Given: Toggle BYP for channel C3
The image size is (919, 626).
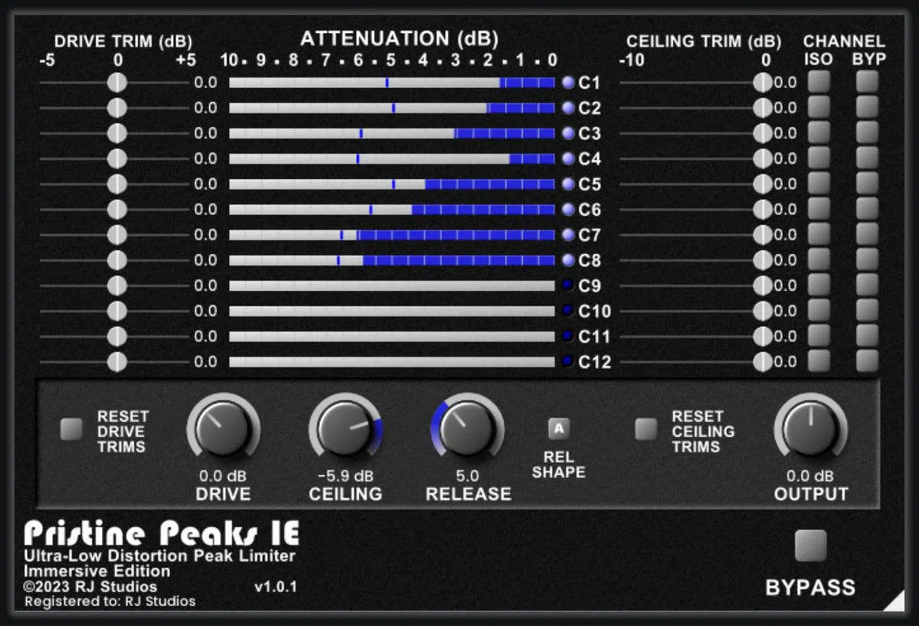Looking at the screenshot, I should pyautogui.click(x=867, y=132).
